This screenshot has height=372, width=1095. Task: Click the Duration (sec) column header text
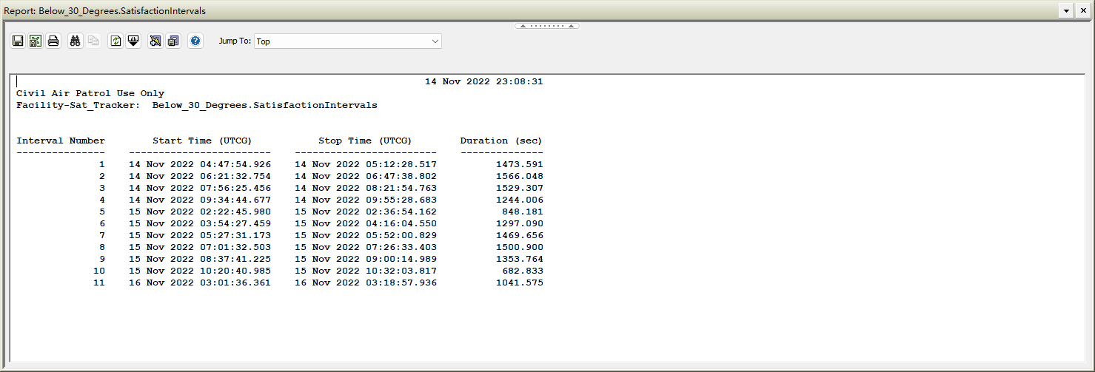click(x=501, y=141)
